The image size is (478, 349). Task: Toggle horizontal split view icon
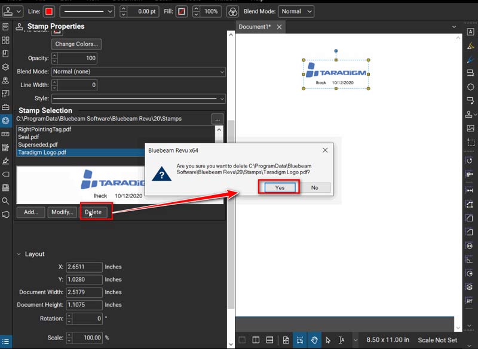(x=269, y=340)
